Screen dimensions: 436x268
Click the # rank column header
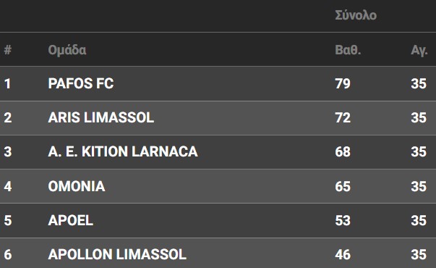tap(8, 50)
